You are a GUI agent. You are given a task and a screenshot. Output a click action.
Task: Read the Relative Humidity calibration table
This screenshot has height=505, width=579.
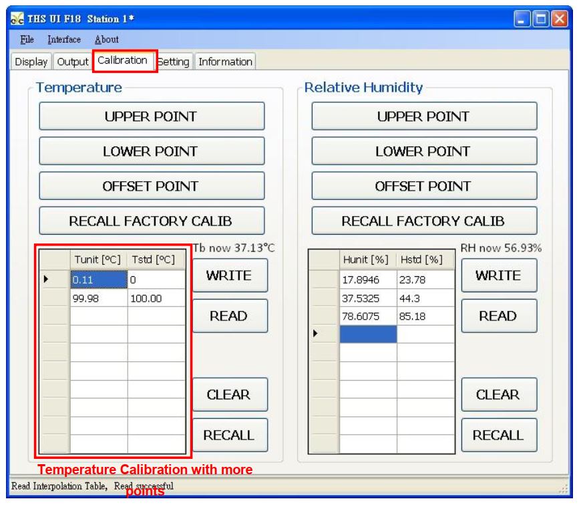pos(498,316)
